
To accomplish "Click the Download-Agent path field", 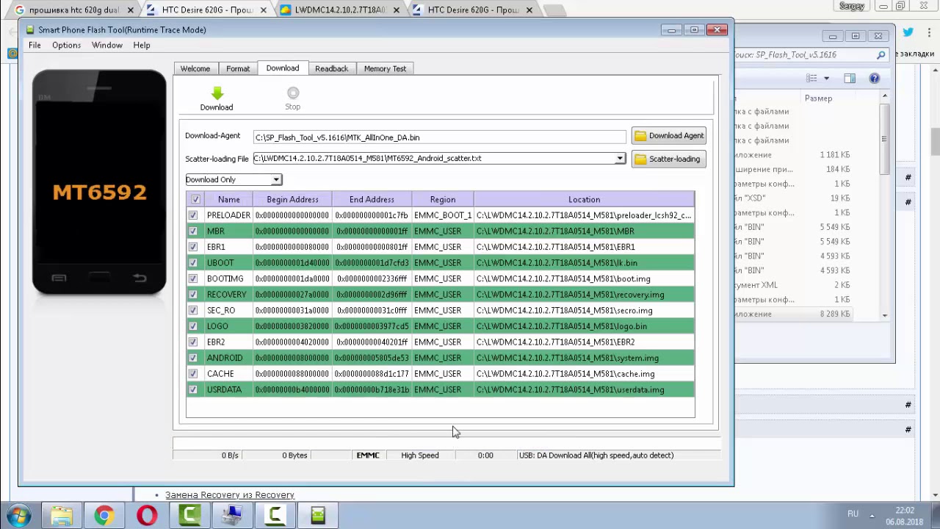I will [440, 137].
